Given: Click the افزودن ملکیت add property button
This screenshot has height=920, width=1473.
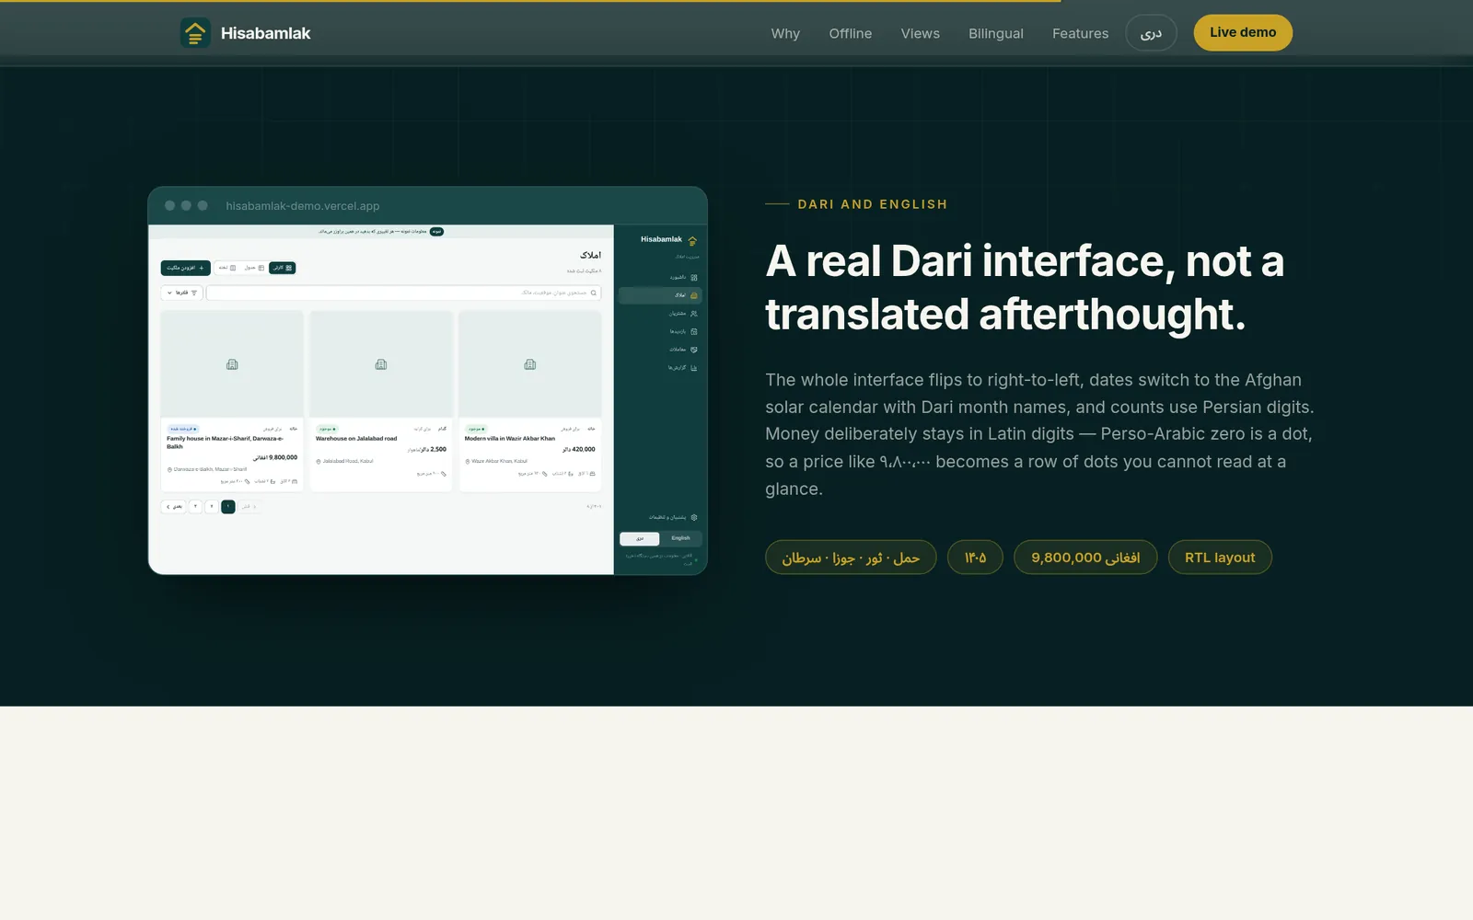Looking at the screenshot, I should [x=186, y=268].
